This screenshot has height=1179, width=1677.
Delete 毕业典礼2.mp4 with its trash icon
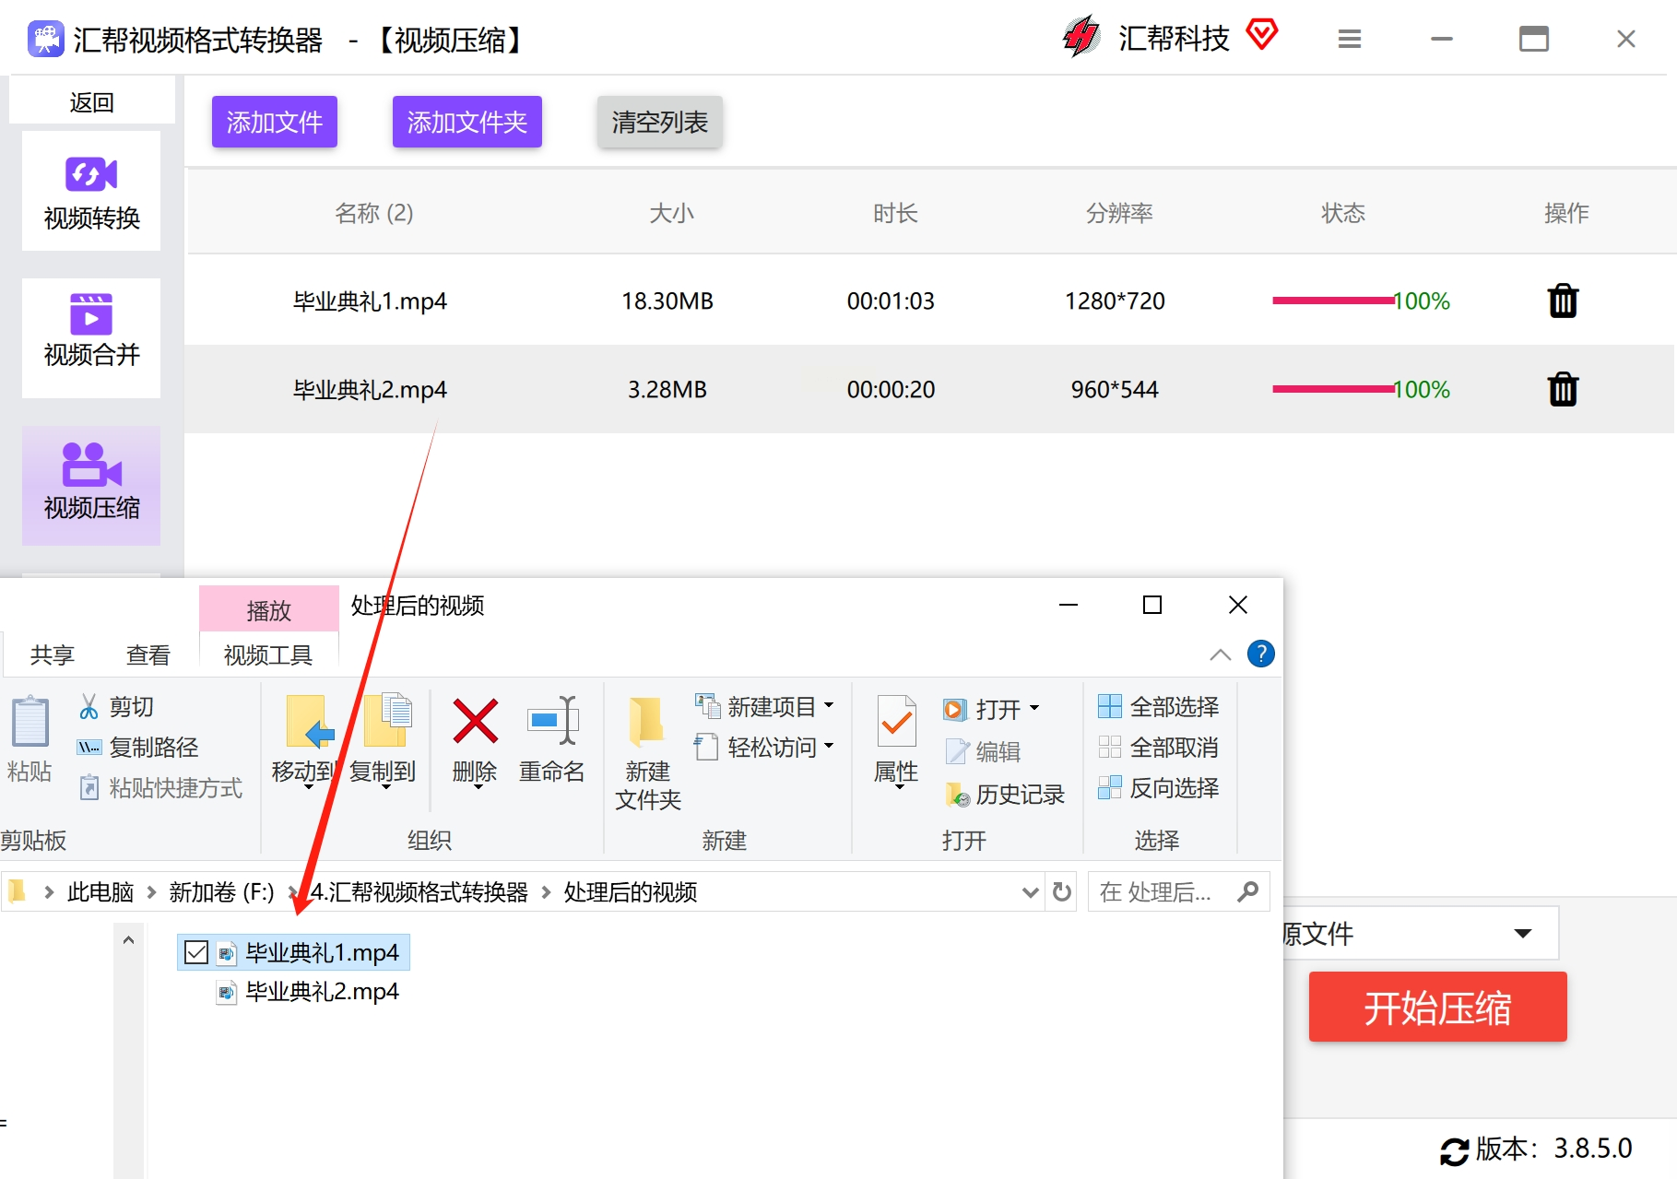(x=1563, y=389)
